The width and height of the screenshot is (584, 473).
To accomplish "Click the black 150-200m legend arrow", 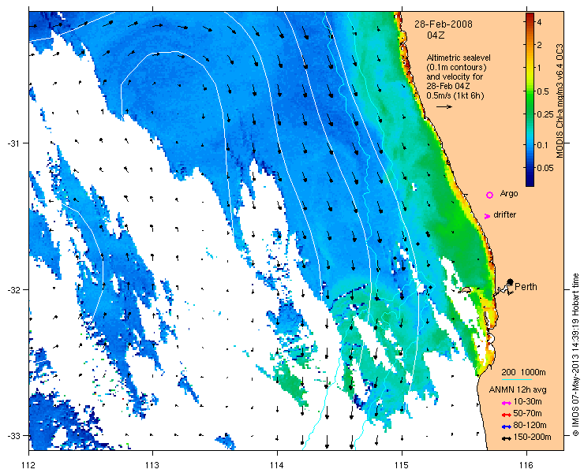I will click(506, 439).
